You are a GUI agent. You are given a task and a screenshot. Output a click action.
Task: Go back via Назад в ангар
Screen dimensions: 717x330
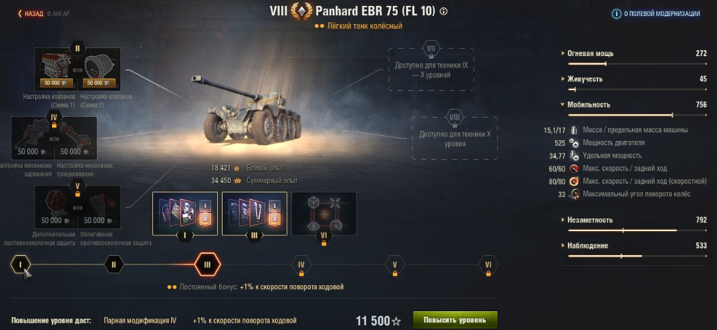pyautogui.click(x=44, y=14)
